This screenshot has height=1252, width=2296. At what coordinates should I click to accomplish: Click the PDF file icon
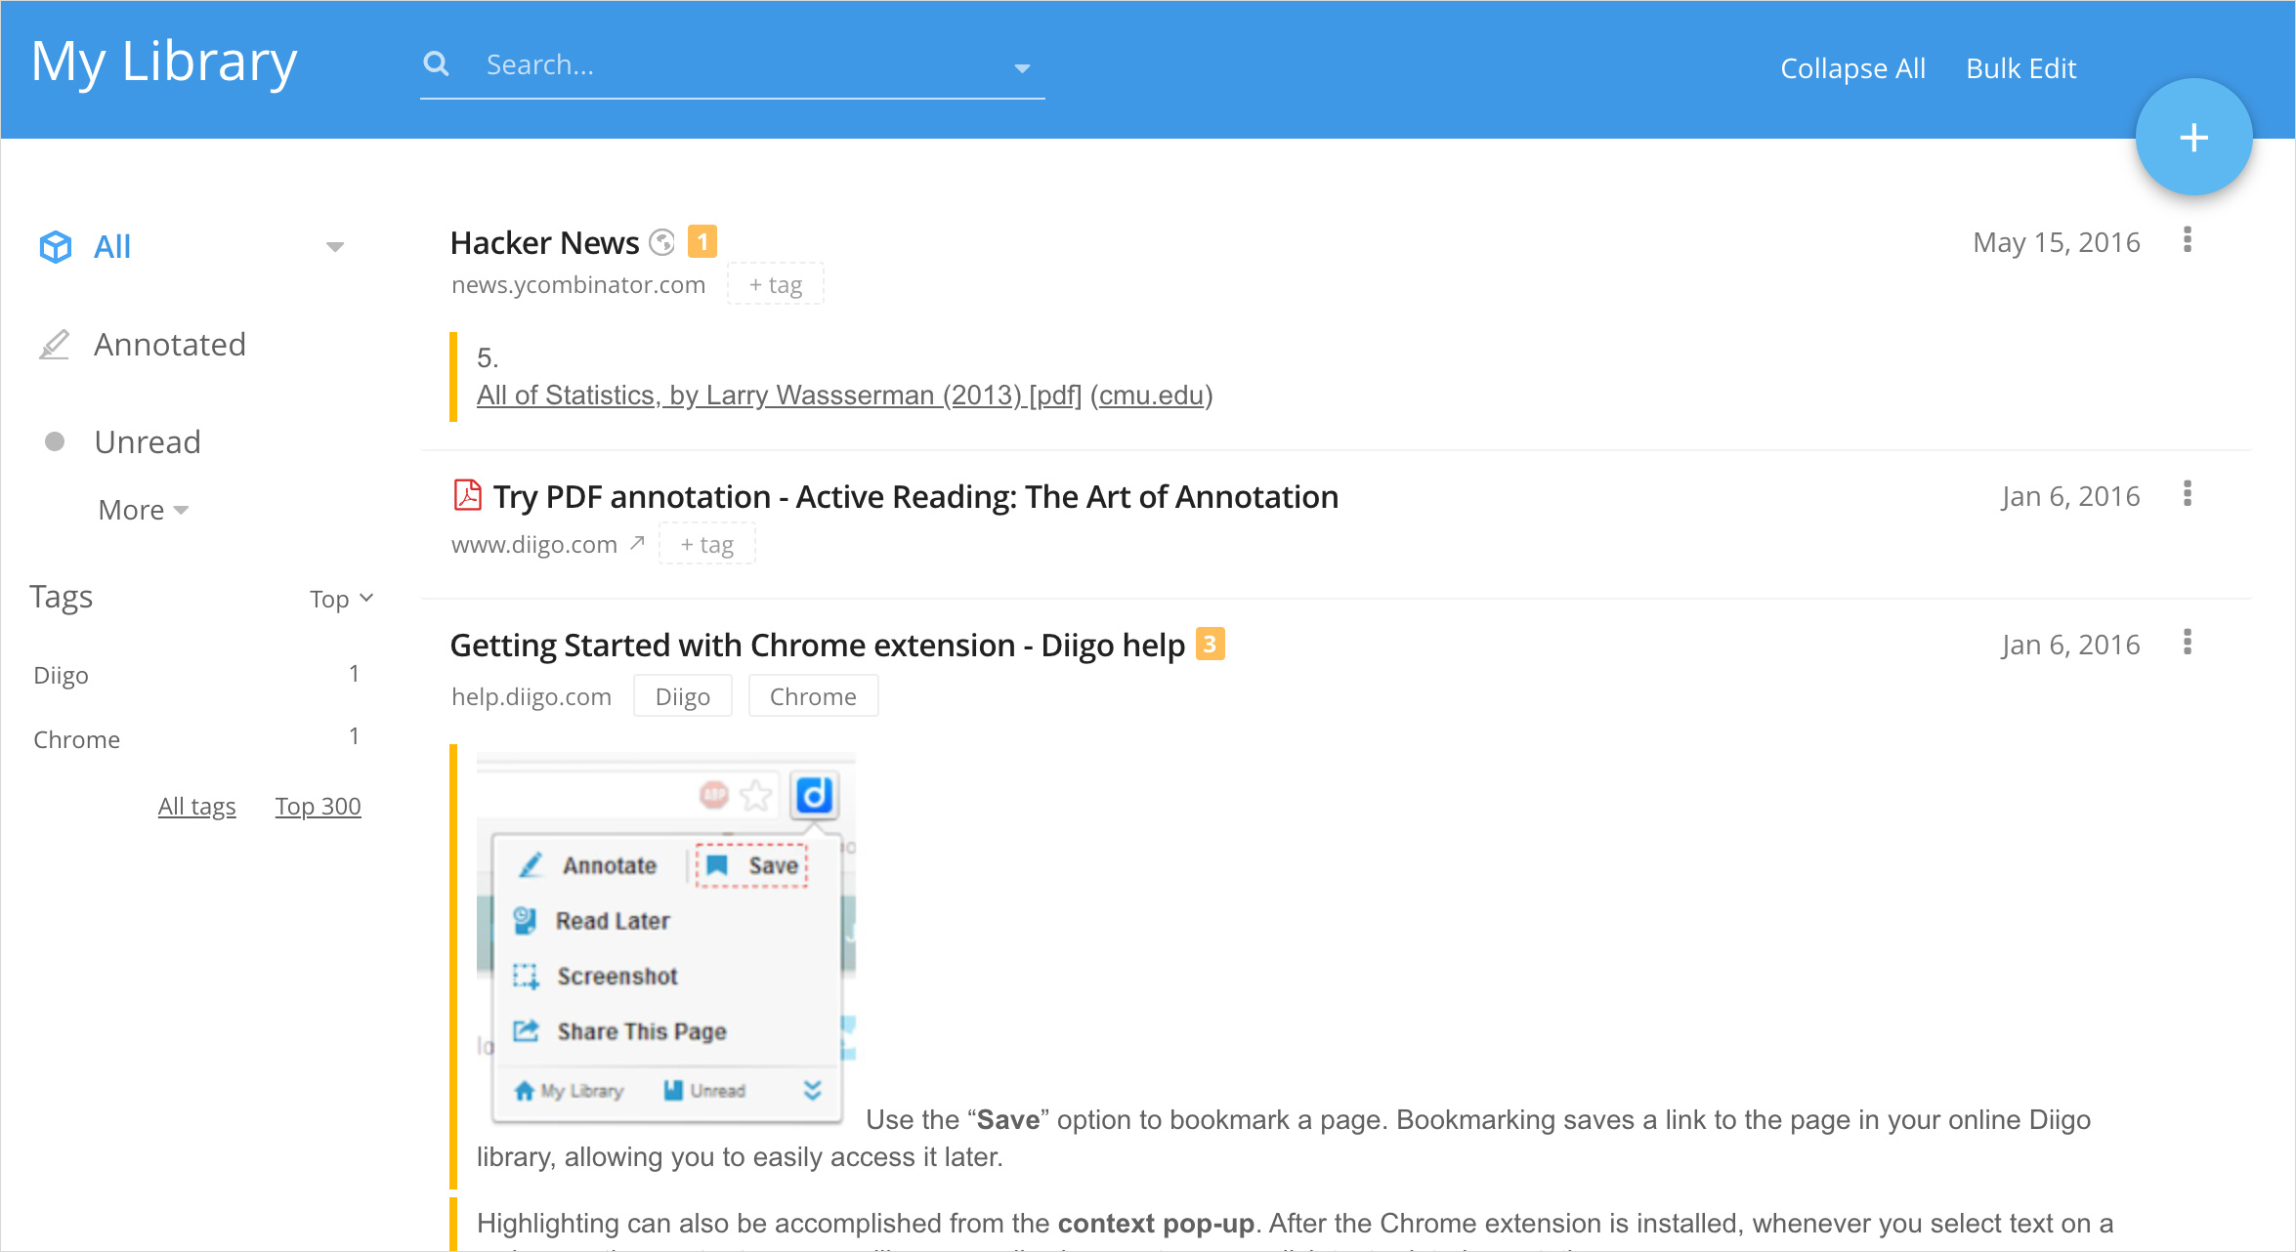point(468,495)
